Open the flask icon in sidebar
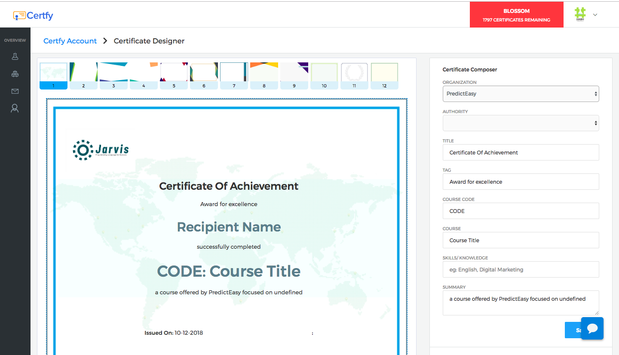The width and height of the screenshot is (619, 355). (15, 56)
